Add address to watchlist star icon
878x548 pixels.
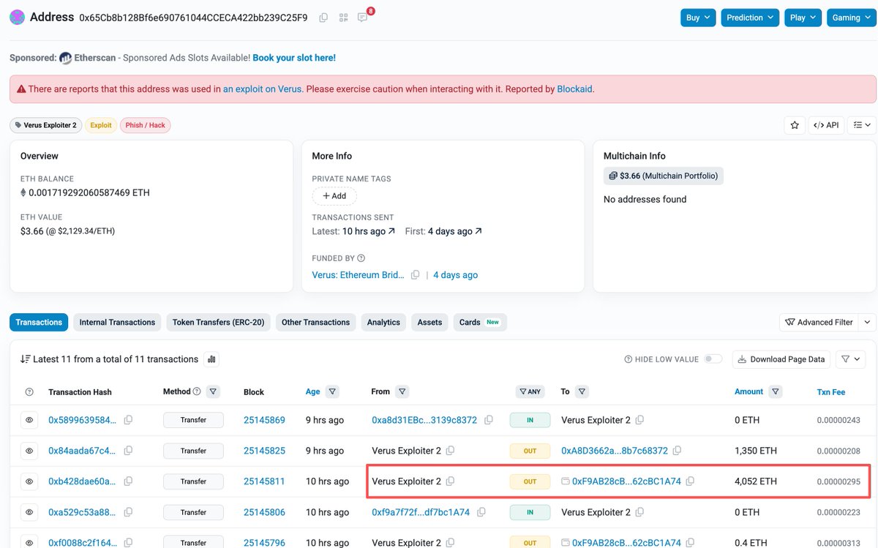tap(795, 125)
